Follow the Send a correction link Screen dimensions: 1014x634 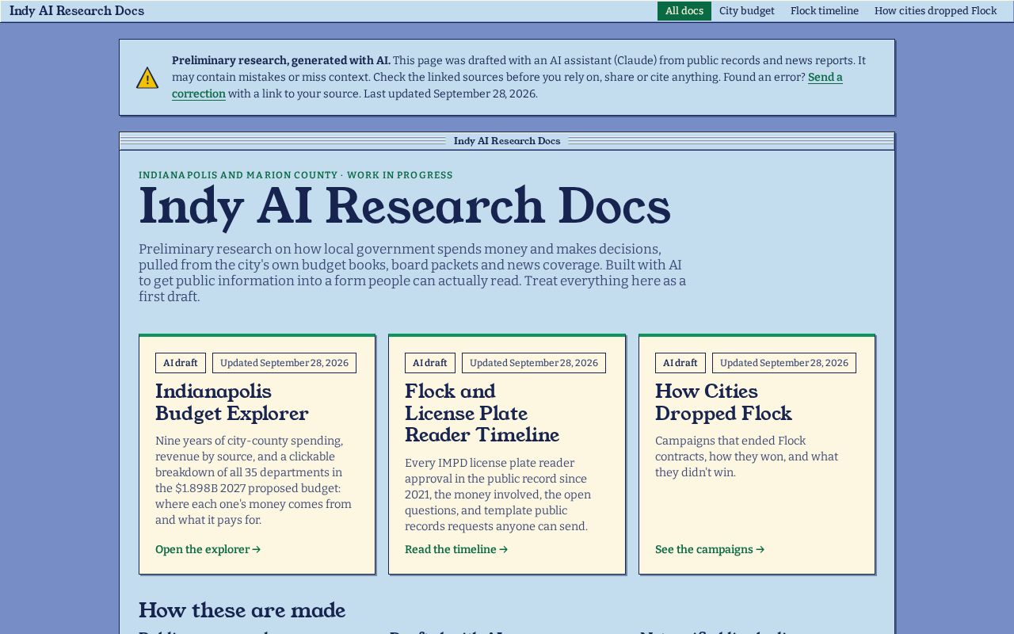[x=507, y=86]
